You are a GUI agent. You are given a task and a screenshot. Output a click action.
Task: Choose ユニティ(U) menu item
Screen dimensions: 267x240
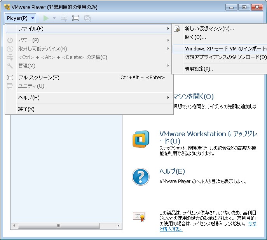click(89, 86)
